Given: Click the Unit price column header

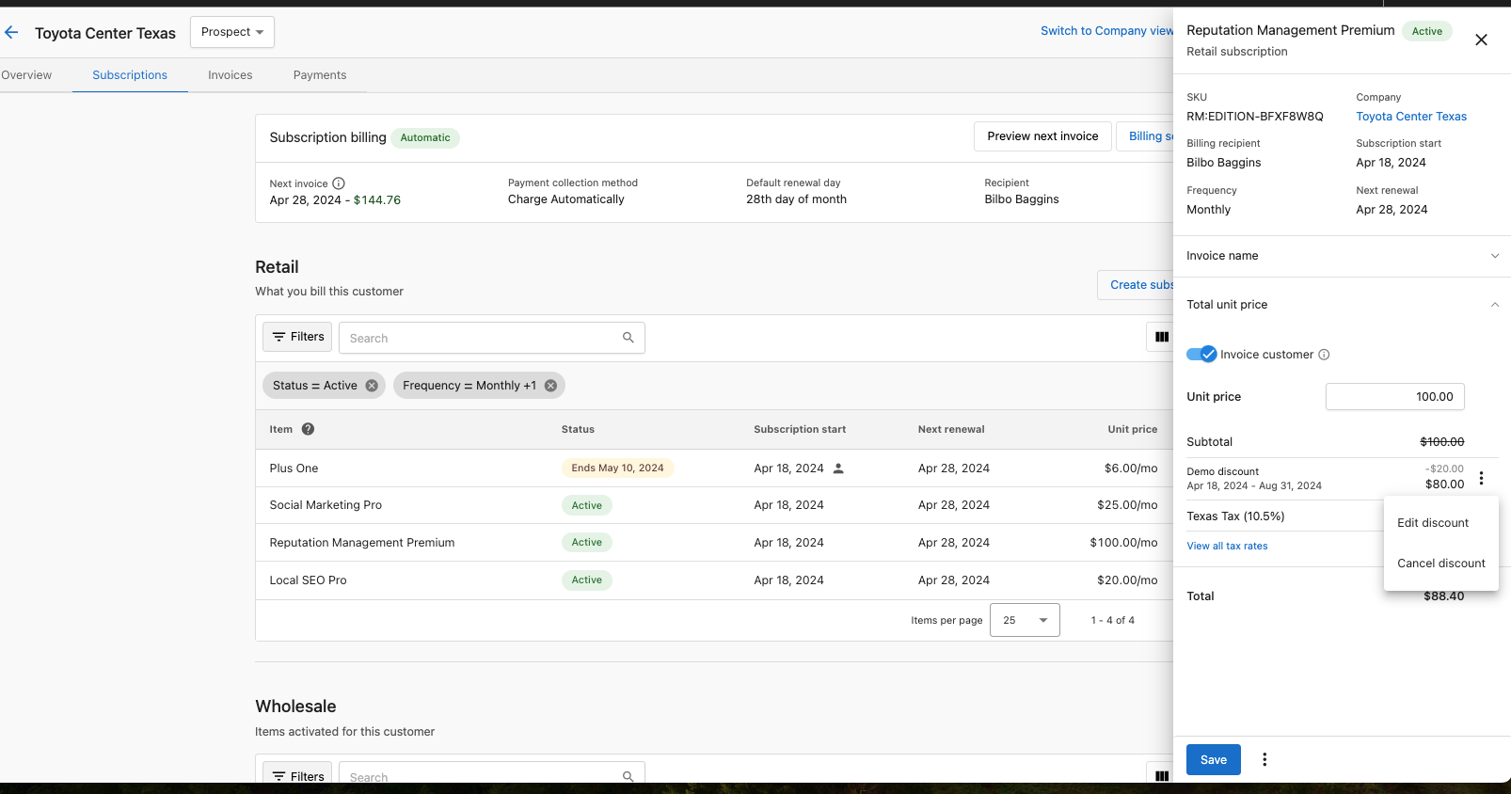Looking at the screenshot, I should [x=1133, y=429].
